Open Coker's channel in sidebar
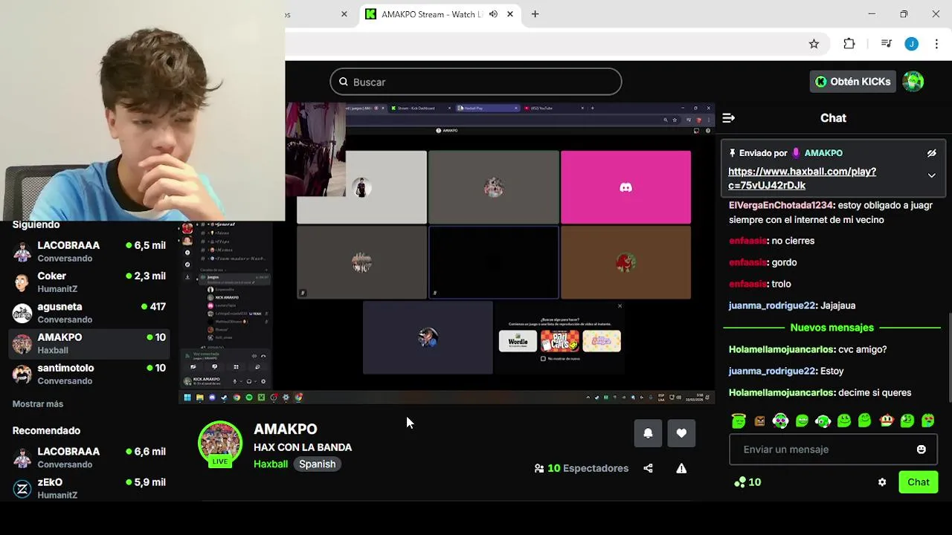This screenshot has height=535, width=952. pyautogui.click(x=89, y=282)
